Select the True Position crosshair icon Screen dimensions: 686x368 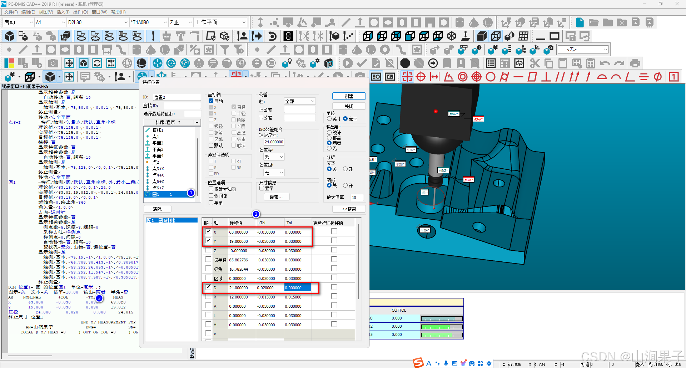(x=421, y=77)
